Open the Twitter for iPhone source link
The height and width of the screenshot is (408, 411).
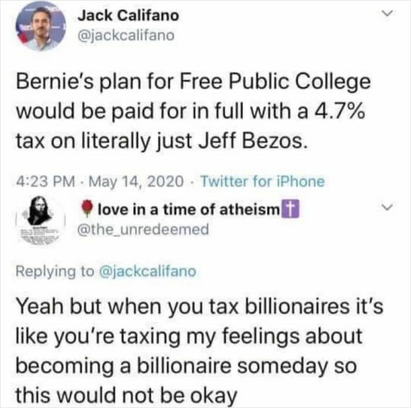point(262,181)
